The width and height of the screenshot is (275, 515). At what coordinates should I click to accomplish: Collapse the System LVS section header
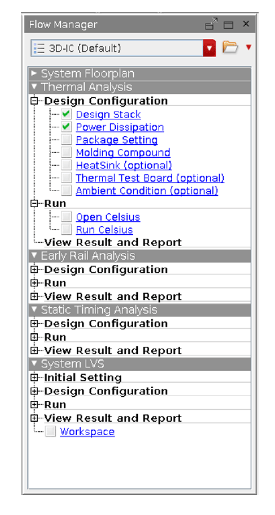pos(34,364)
